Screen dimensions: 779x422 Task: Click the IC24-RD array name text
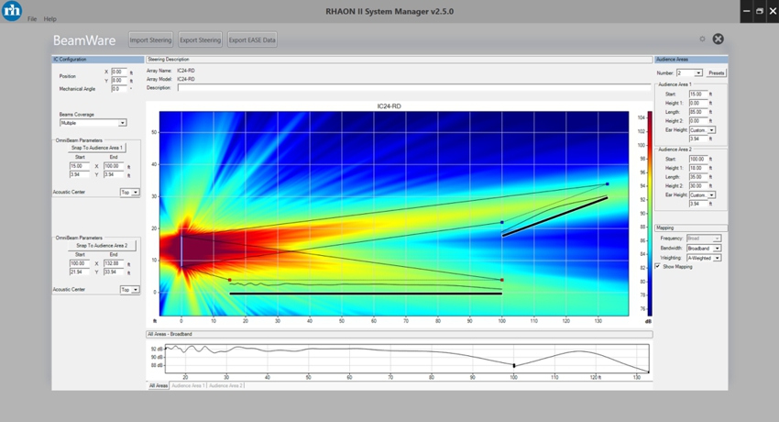tap(186, 71)
